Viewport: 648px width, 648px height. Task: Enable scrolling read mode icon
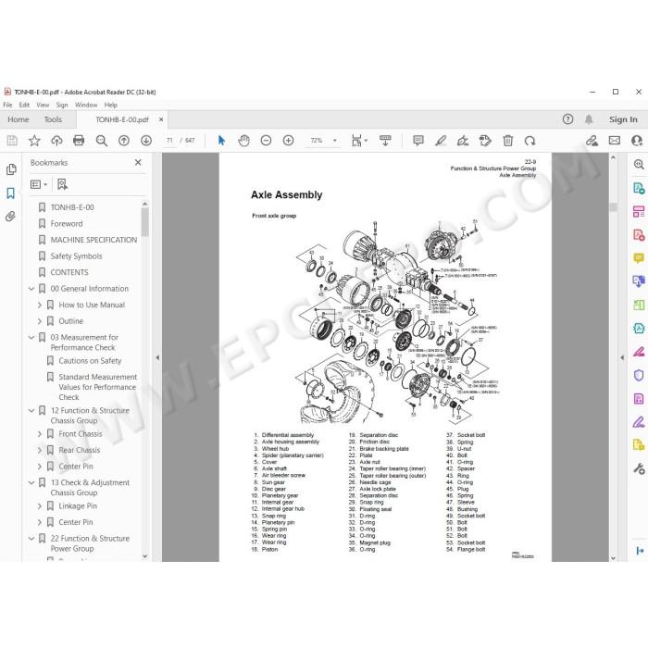(x=385, y=141)
